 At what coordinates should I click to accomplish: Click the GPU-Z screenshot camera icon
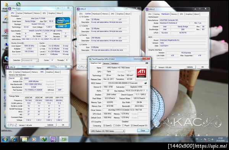click(x=147, y=63)
